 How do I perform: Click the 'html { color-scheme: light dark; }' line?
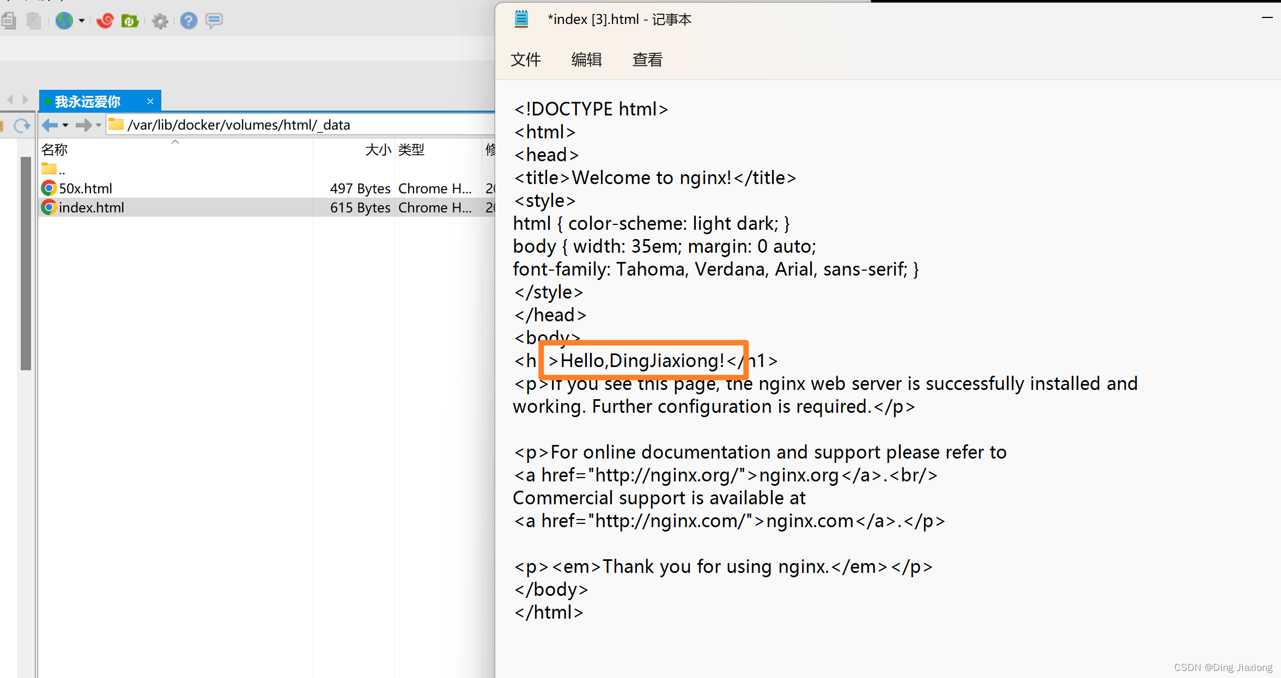[651, 223]
